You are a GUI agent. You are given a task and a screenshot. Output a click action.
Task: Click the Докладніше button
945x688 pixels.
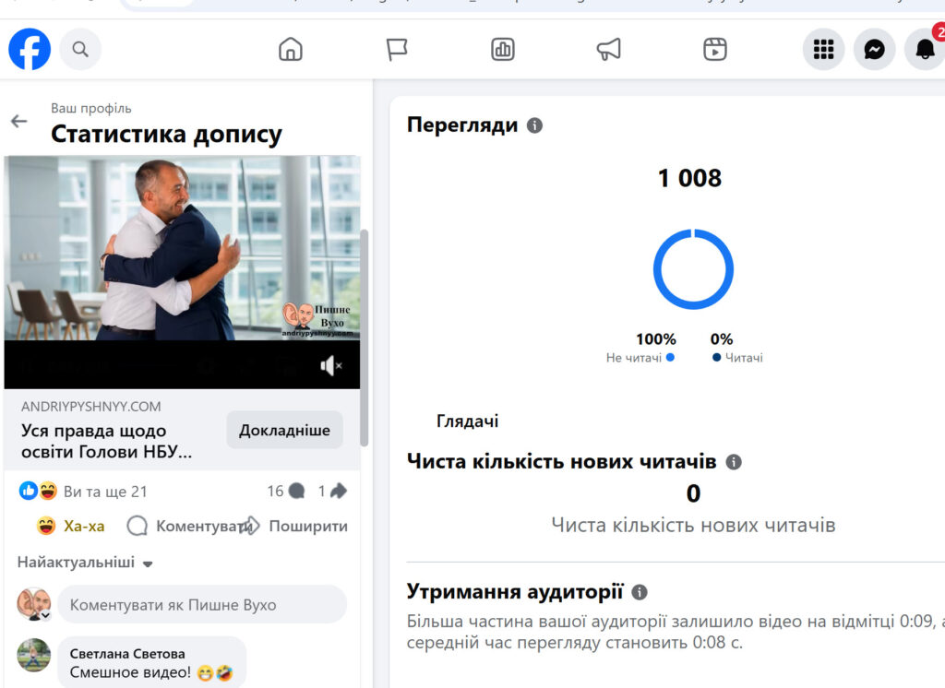[x=284, y=431]
